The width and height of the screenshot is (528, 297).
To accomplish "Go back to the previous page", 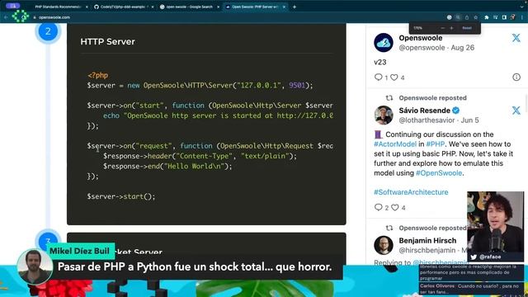I will (x=6, y=17).
